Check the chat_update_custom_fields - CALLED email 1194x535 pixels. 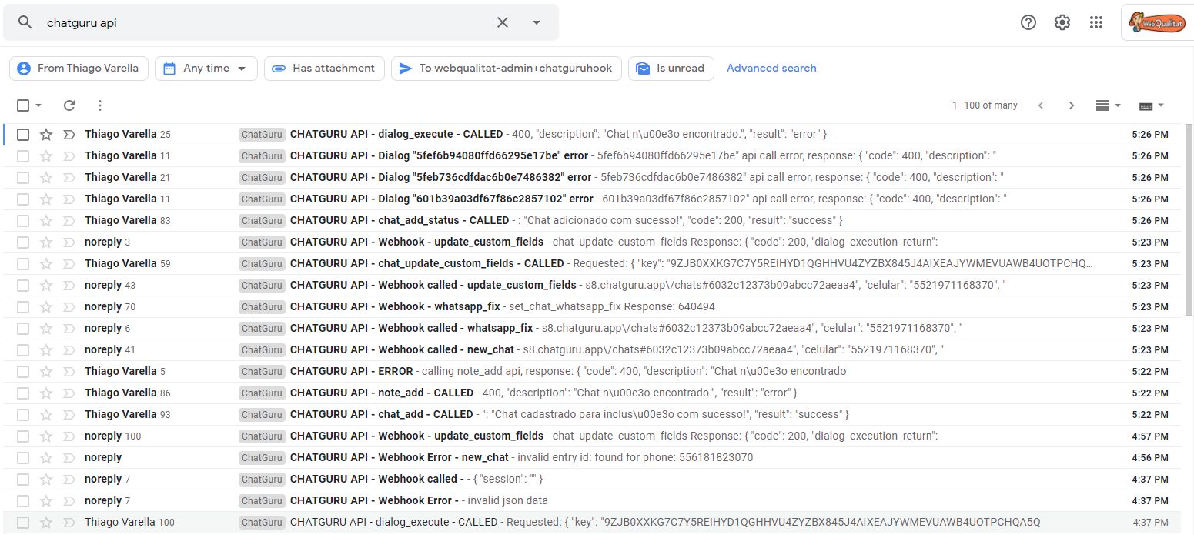pos(23,264)
